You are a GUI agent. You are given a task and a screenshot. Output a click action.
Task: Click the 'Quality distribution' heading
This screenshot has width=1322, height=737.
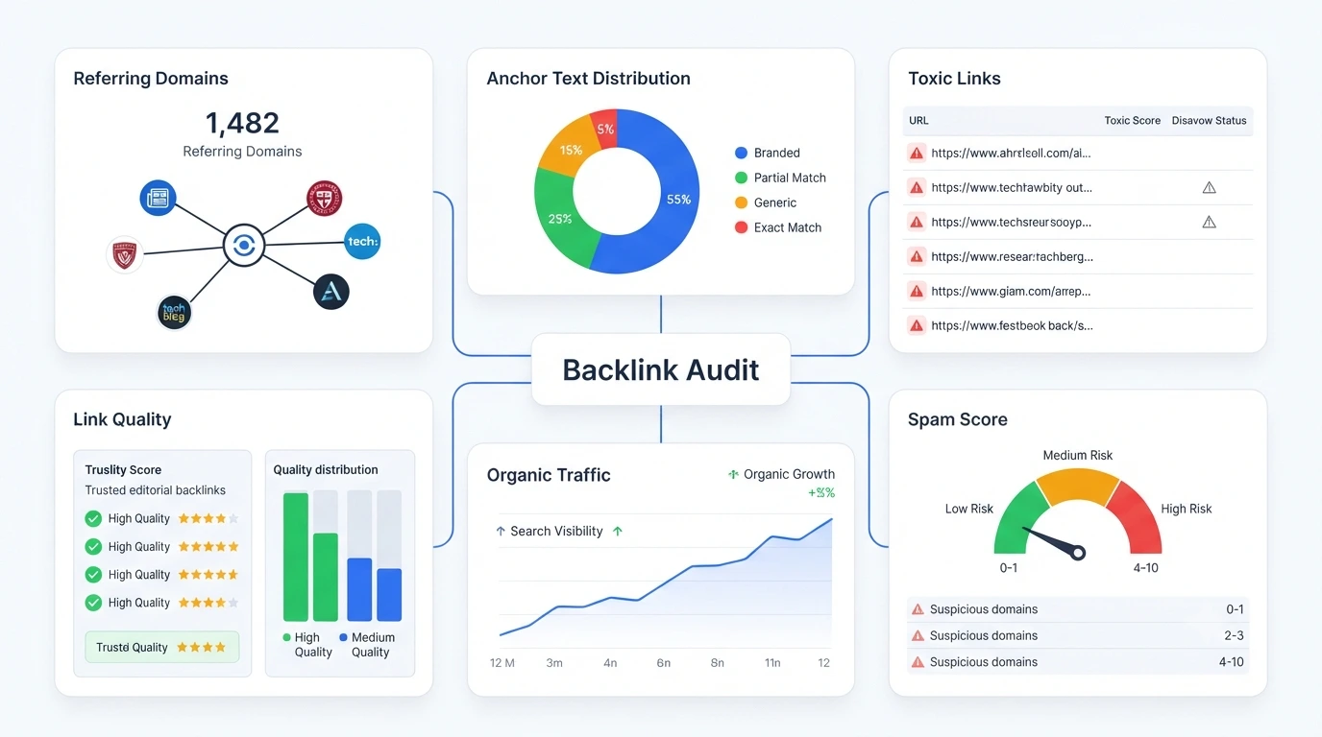pos(326,469)
